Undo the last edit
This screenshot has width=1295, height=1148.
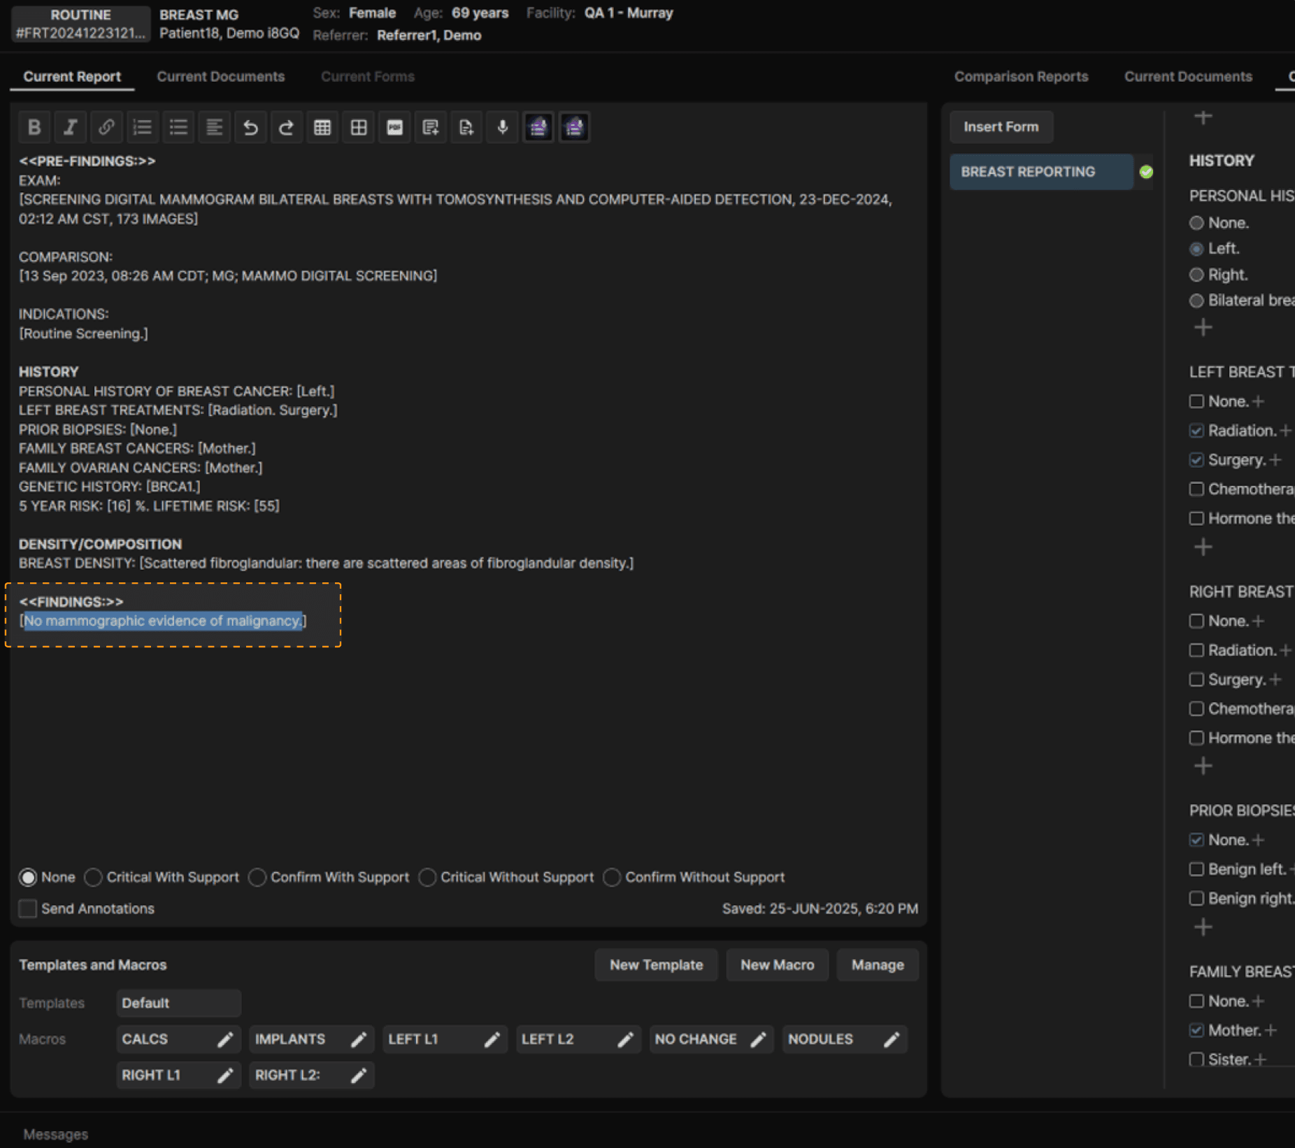250,127
